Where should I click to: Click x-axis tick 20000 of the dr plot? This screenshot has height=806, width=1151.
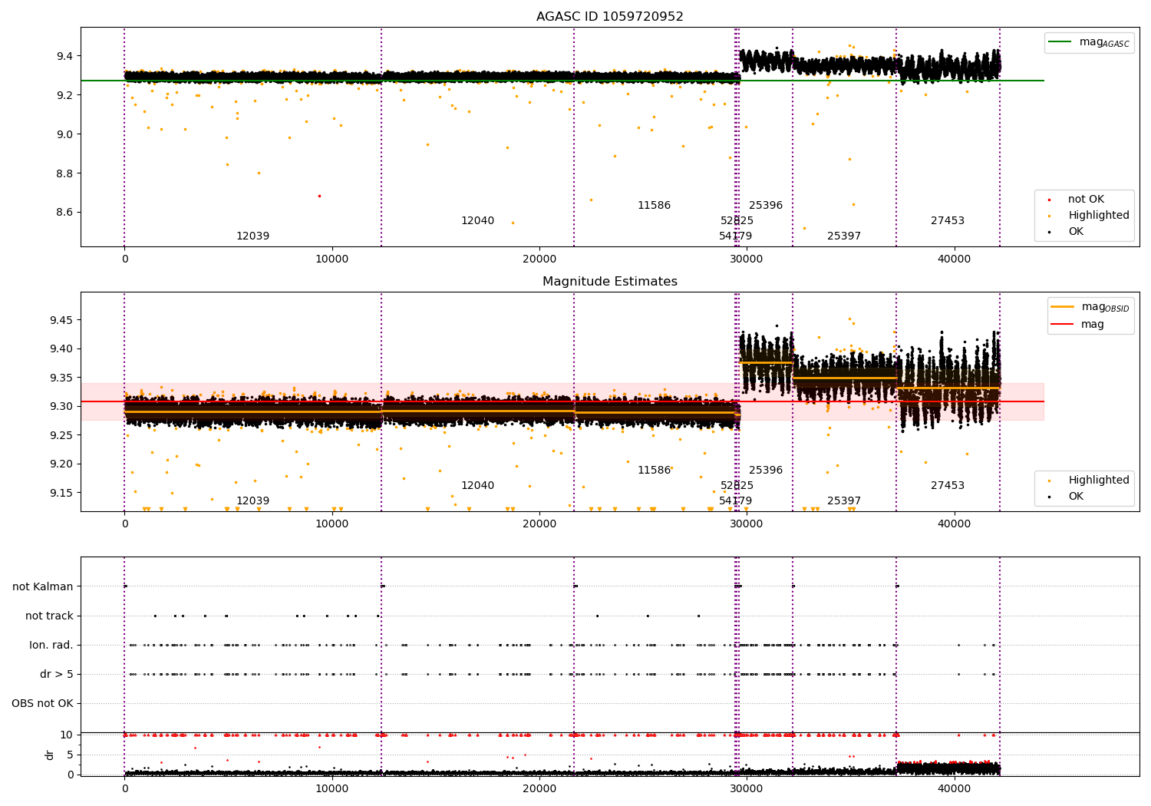point(539,788)
